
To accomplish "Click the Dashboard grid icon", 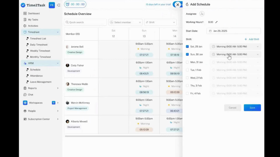I will (25, 13).
